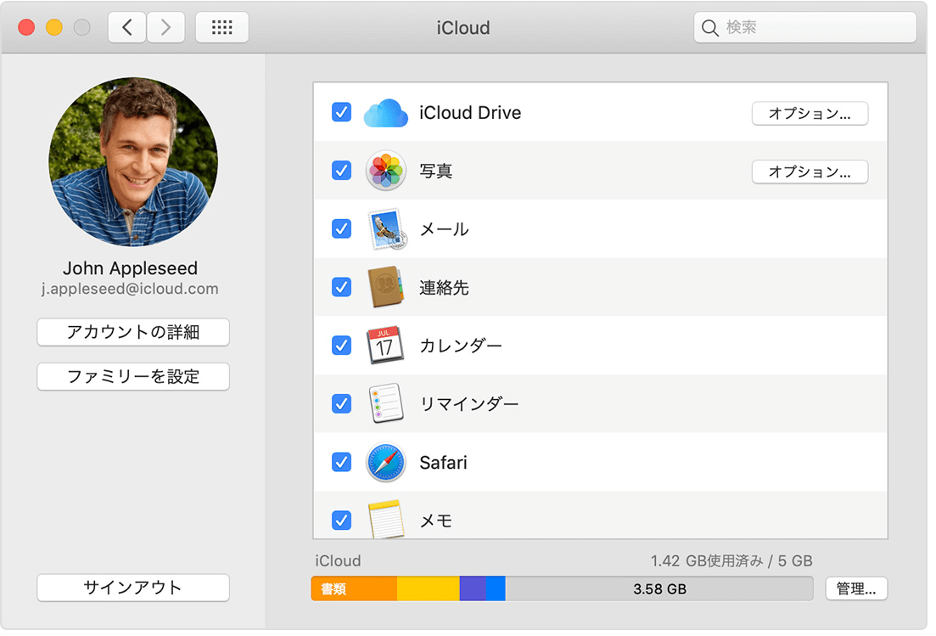Click John Appleseed's profile photo

coord(133,162)
